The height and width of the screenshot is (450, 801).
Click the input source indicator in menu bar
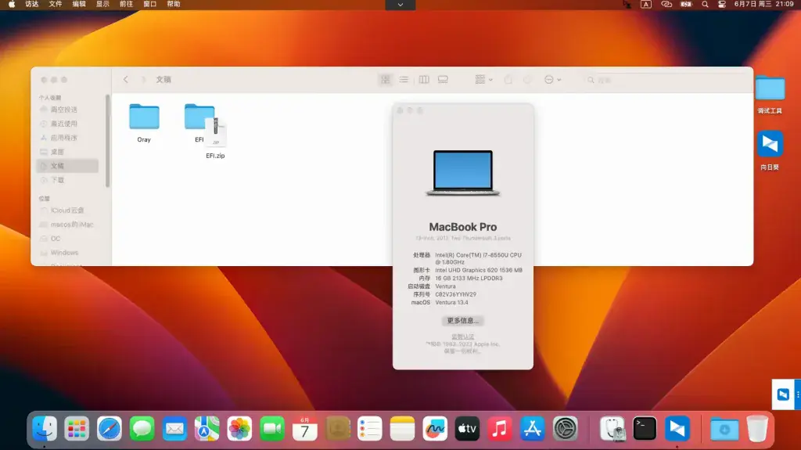[646, 4]
